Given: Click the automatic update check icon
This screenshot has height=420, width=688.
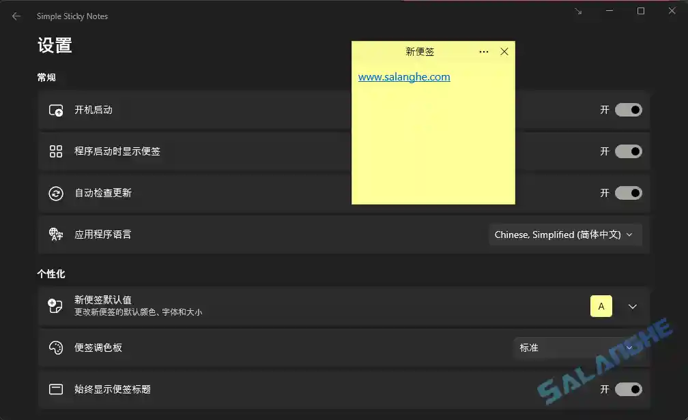Looking at the screenshot, I should (55, 193).
